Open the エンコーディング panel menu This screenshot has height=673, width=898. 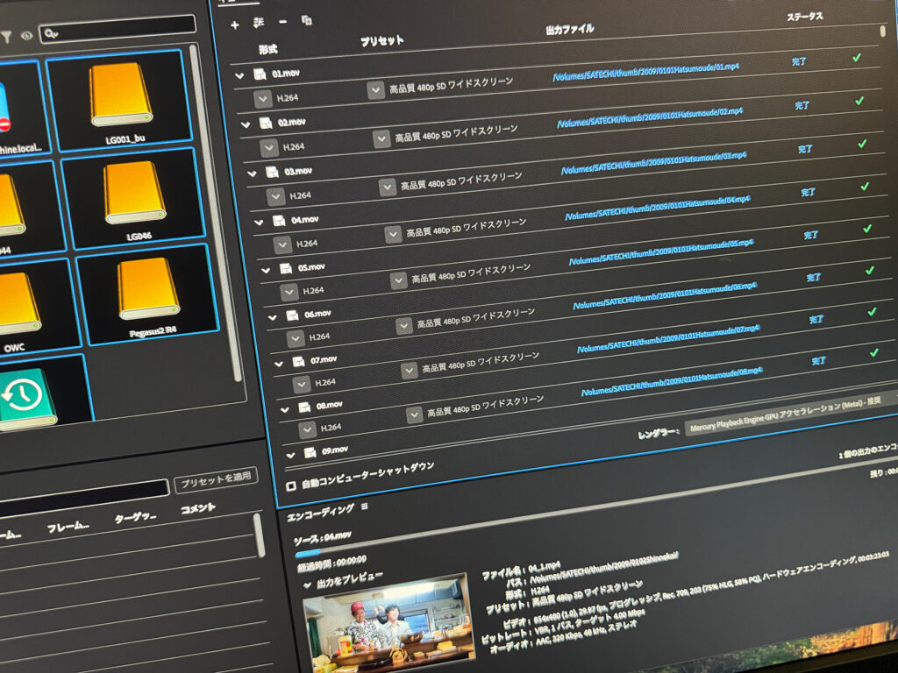tap(364, 507)
